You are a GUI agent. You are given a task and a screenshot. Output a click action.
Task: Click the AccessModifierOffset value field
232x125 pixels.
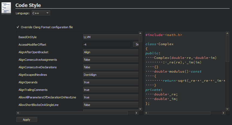coord(107,45)
